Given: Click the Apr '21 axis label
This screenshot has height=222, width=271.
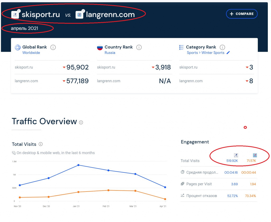Looking at the screenshot, I should (163, 206).
